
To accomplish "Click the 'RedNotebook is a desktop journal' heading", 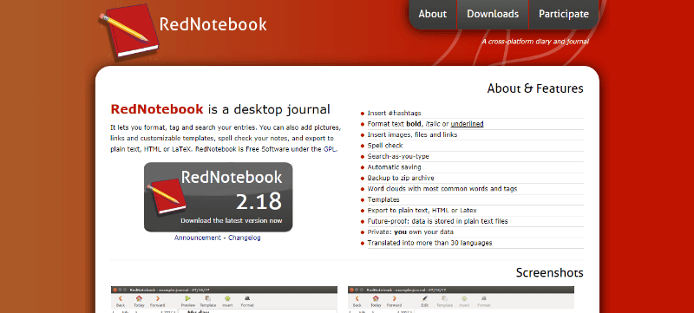I will tap(220, 109).
